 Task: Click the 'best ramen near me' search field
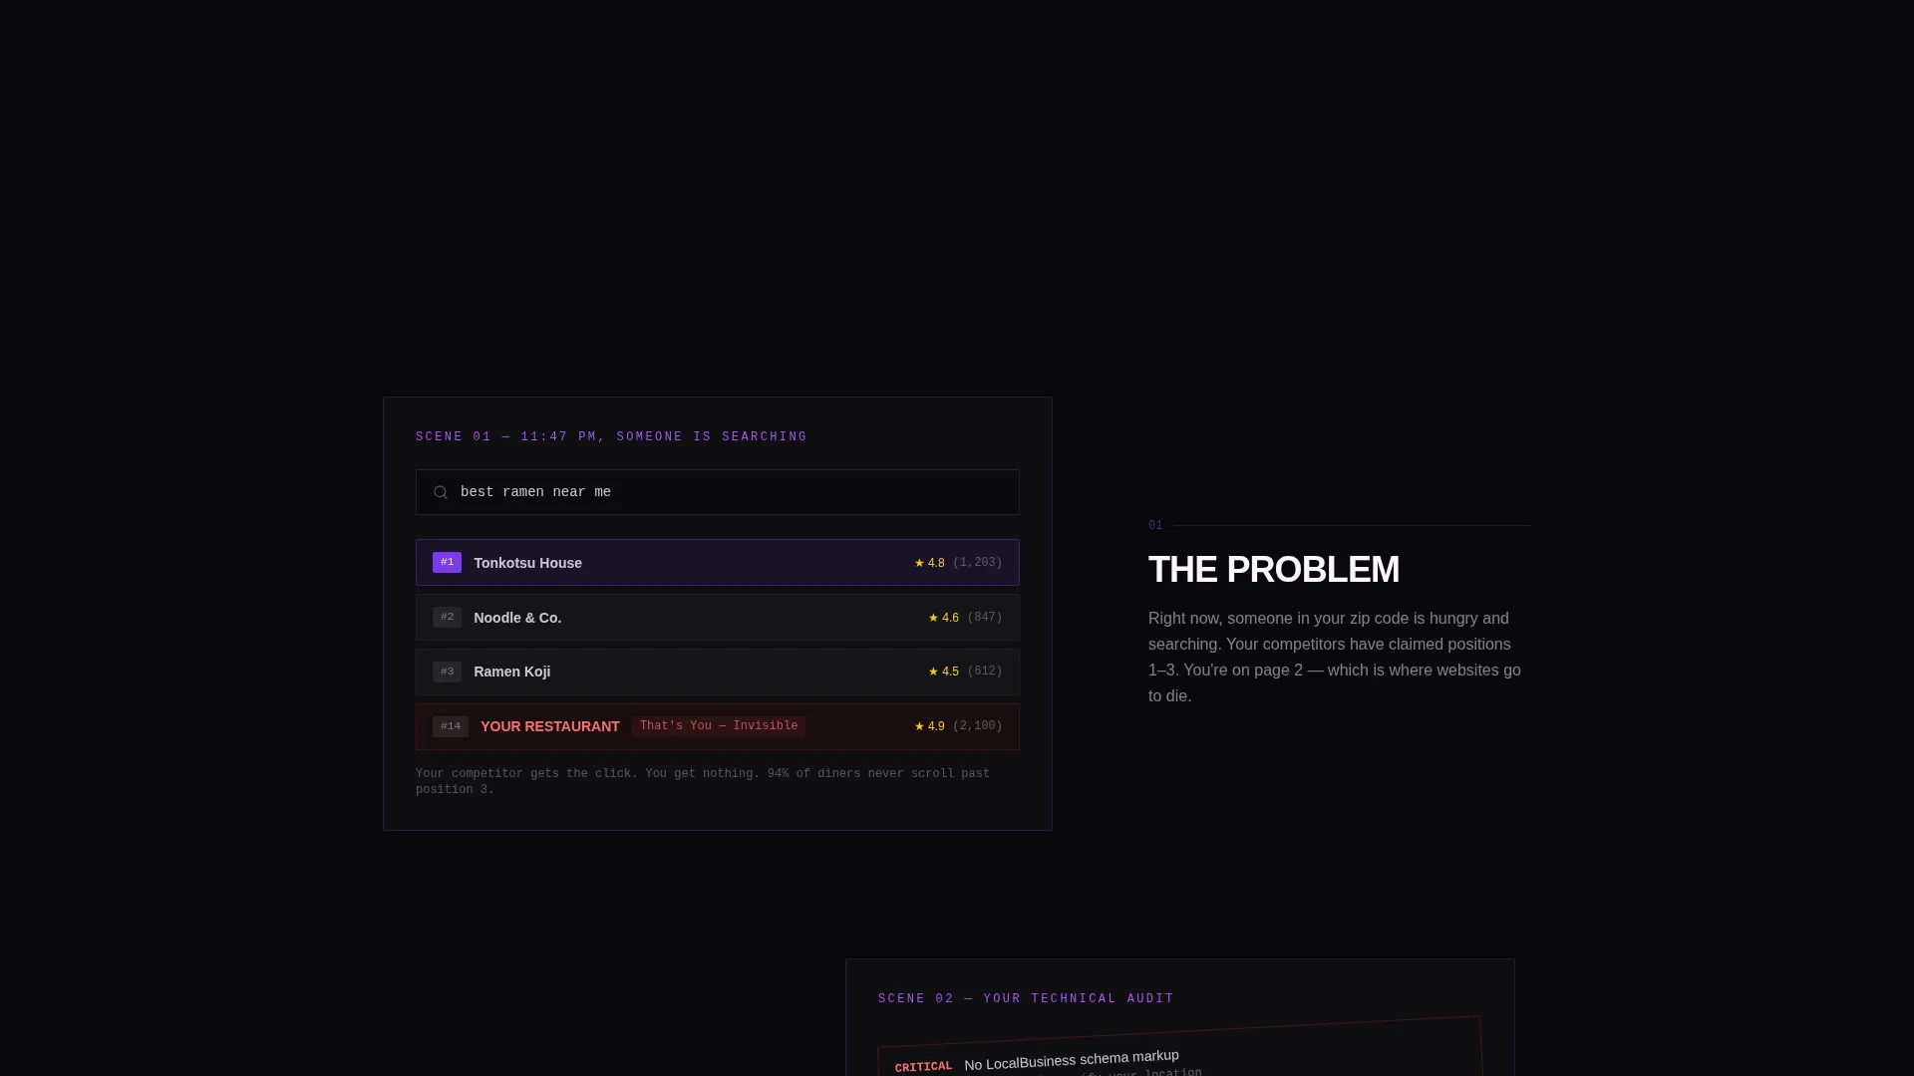pos(717,492)
